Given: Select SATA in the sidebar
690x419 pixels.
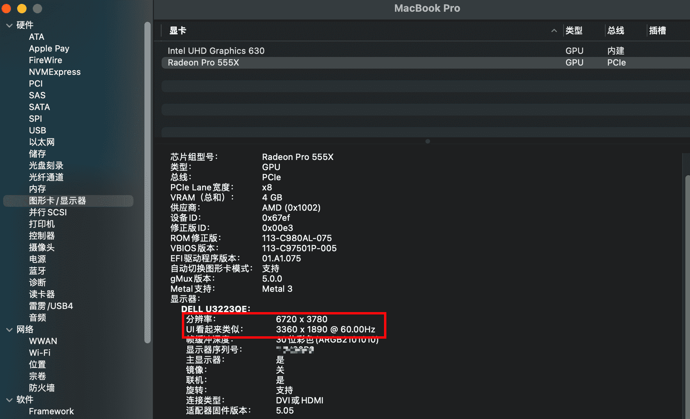Looking at the screenshot, I should [x=39, y=107].
